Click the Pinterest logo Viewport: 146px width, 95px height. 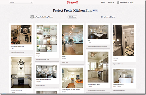[72, 2]
